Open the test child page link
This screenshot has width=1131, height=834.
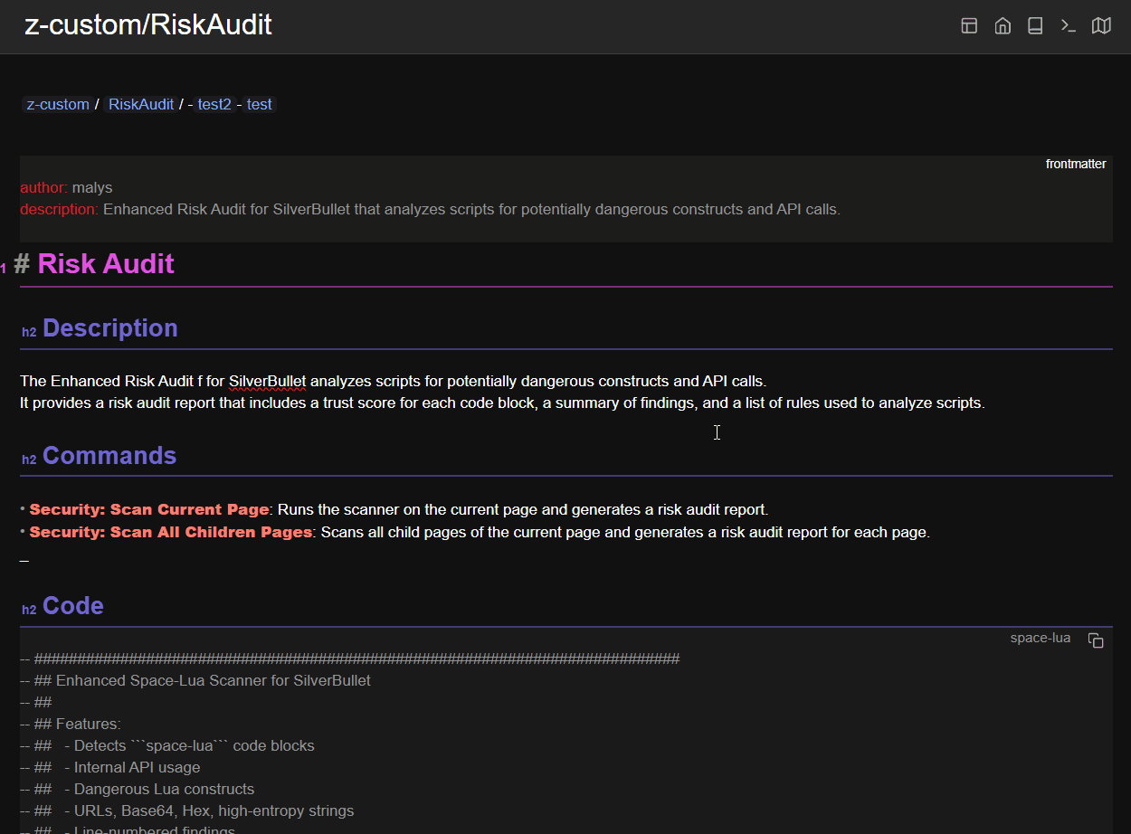pos(259,104)
